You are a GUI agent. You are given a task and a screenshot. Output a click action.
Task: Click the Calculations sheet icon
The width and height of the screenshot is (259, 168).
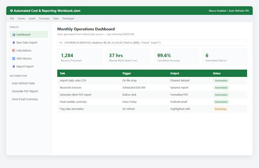pos(14,51)
